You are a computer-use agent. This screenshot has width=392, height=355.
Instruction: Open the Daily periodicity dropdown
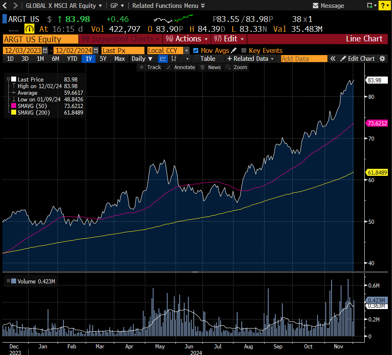tap(142, 59)
